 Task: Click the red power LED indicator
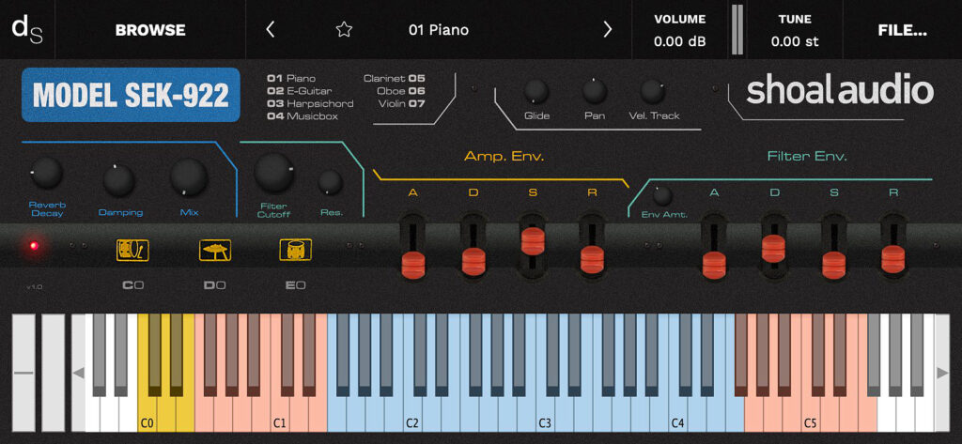[x=34, y=246]
